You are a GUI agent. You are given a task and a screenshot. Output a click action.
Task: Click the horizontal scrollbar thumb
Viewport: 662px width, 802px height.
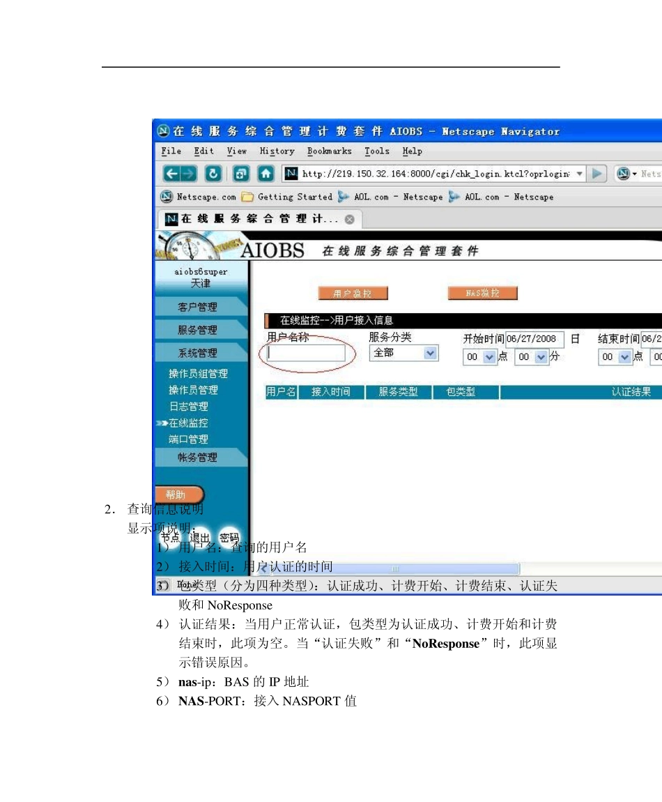point(394,568)
